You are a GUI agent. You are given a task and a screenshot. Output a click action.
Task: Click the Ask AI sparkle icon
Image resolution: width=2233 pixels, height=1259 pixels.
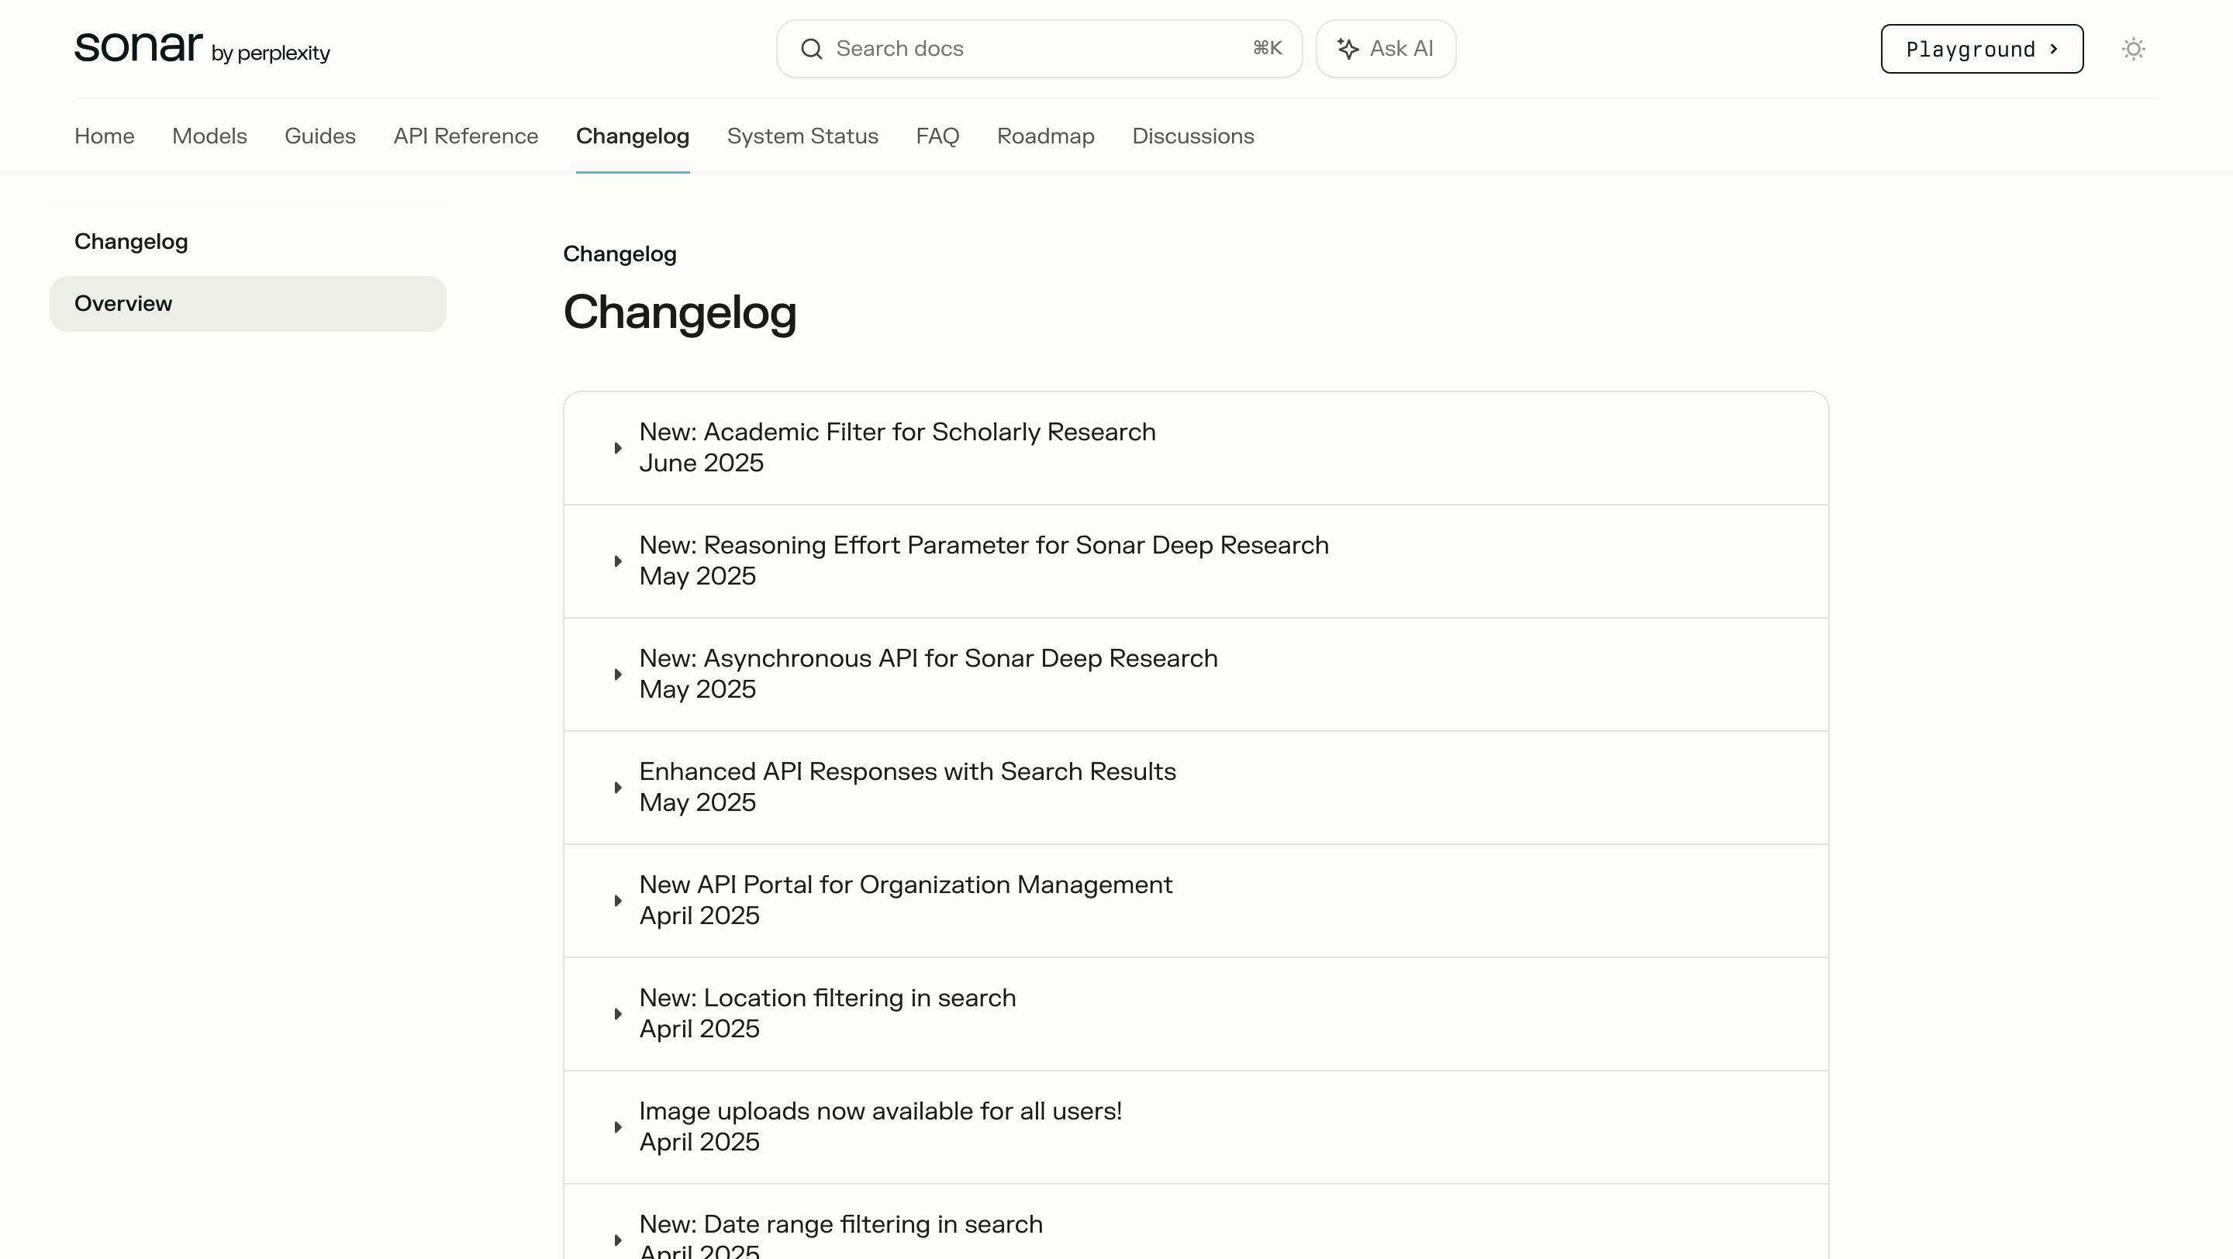coord(1347,50)
